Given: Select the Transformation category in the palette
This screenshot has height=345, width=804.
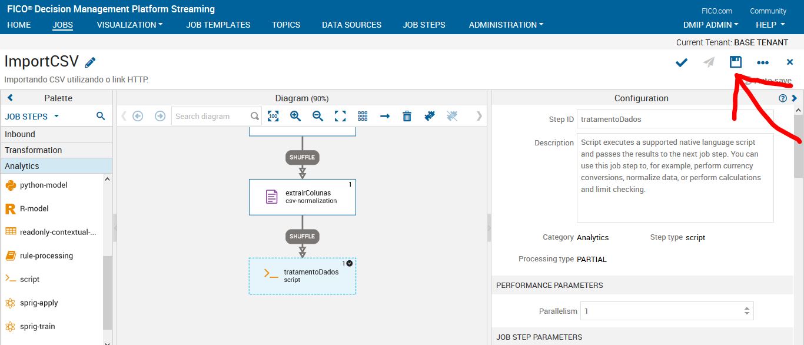Looking at the screenshot, I should [x=32, y=150].
